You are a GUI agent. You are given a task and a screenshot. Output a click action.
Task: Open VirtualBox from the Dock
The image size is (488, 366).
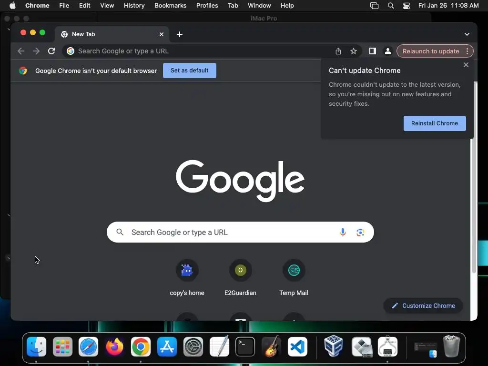(x=333, y=346)
